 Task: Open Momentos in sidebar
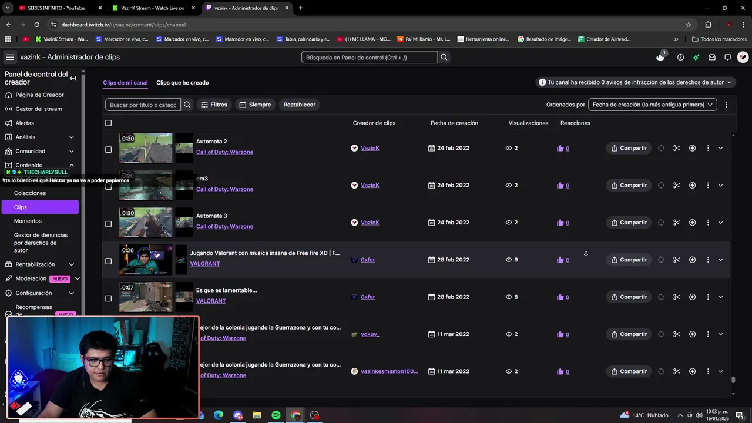pos(28,221)
